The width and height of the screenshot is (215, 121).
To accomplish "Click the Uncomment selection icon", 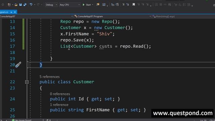I will [117, 5].
